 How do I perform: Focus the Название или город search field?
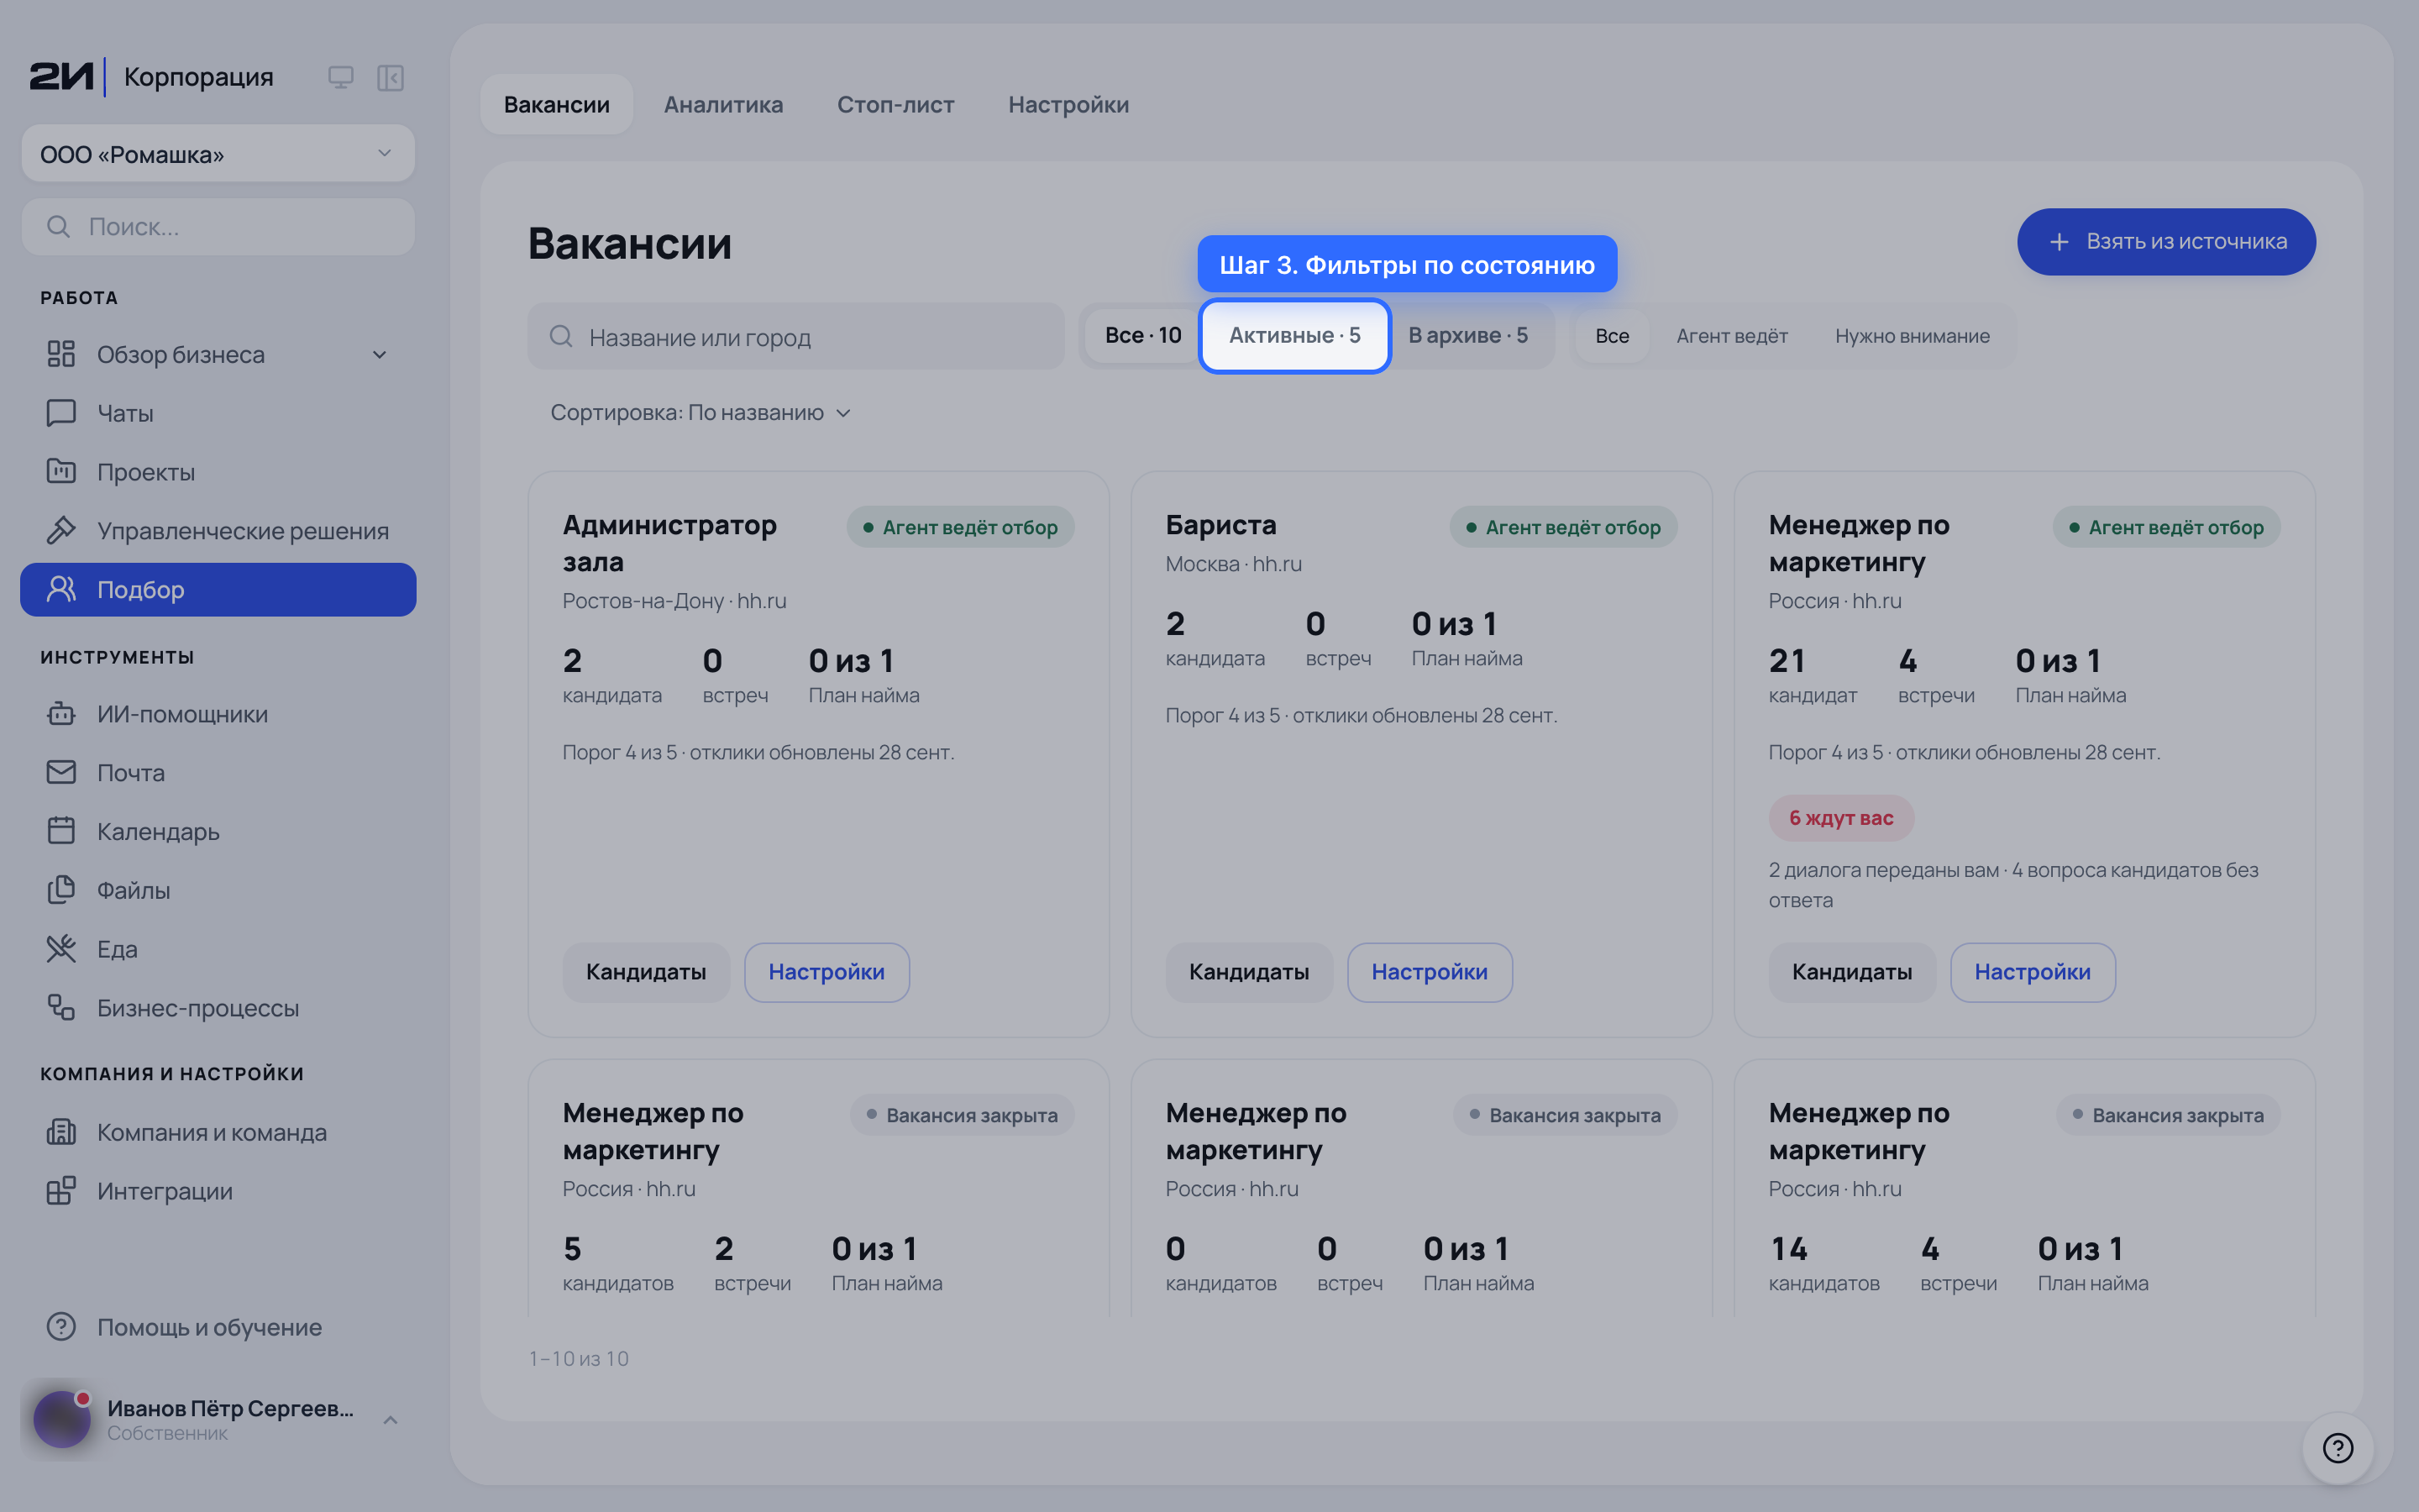795,337
